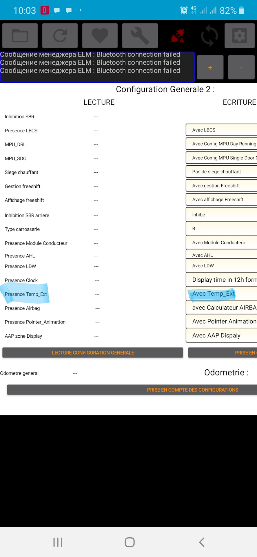Tap the Android recent apps button
The image size is (257, 557).
pos(58,542)
